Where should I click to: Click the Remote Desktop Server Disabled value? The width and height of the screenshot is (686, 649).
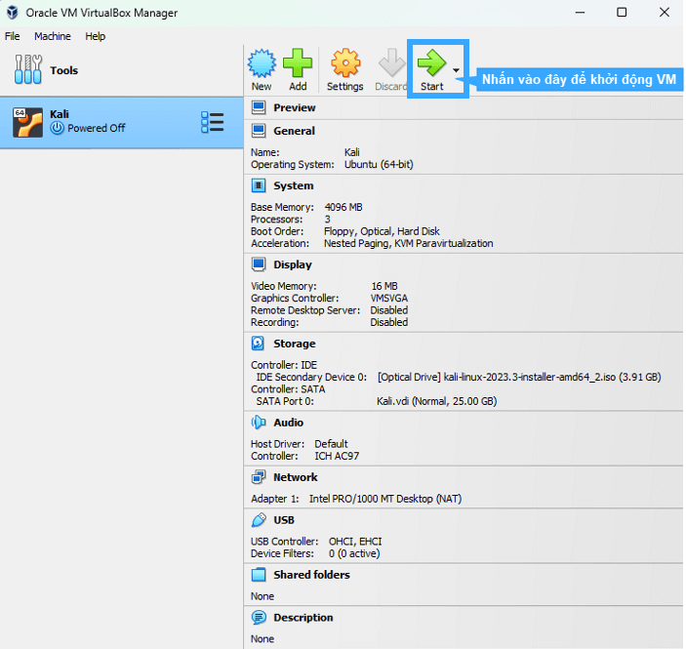pos(389,310)
